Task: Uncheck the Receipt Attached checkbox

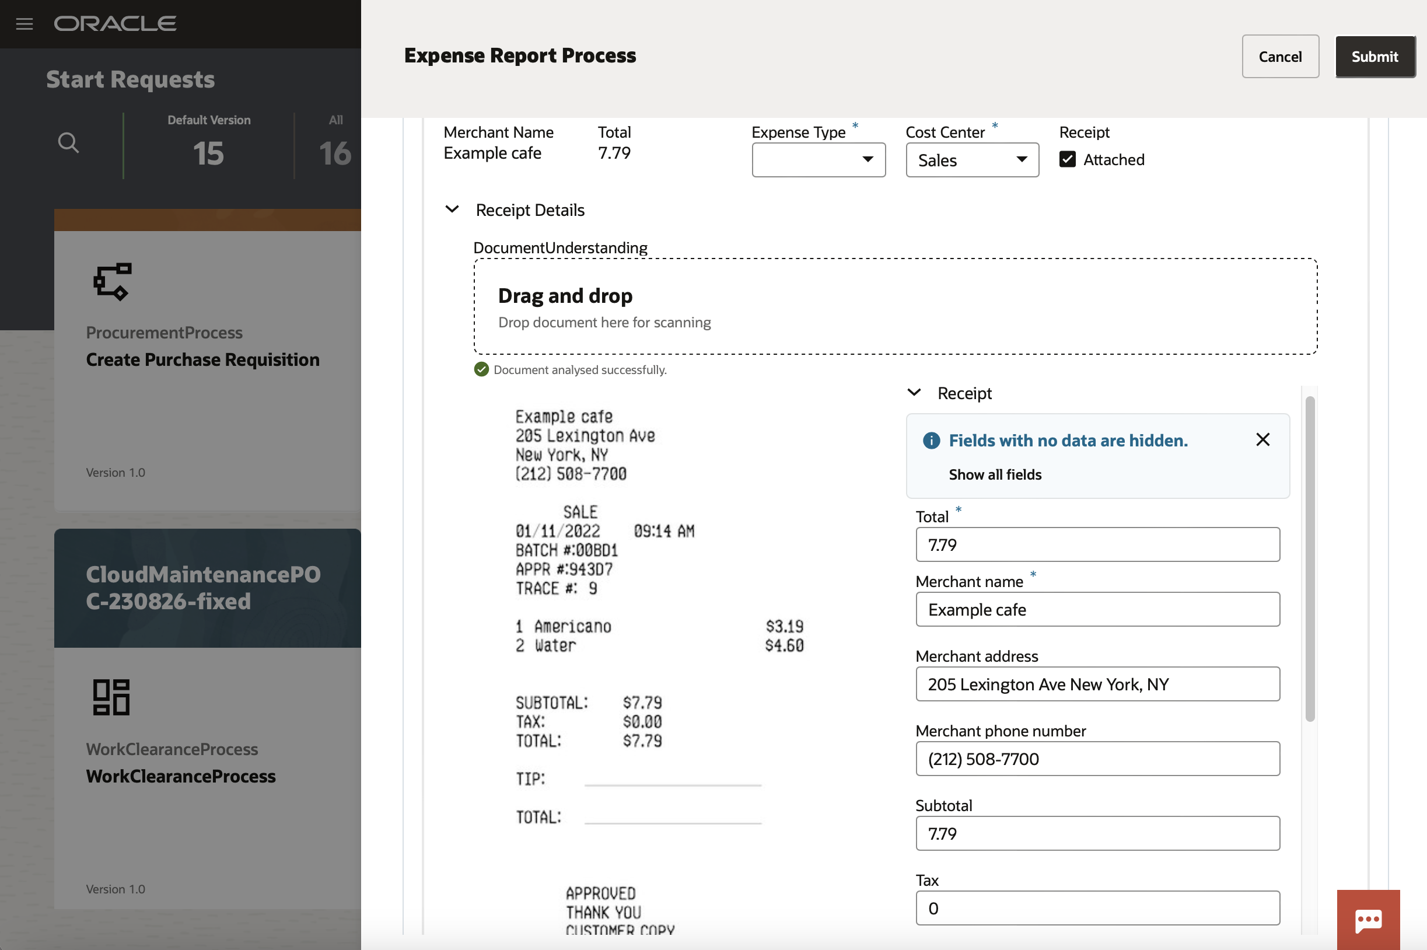Action: [1066, 159]
